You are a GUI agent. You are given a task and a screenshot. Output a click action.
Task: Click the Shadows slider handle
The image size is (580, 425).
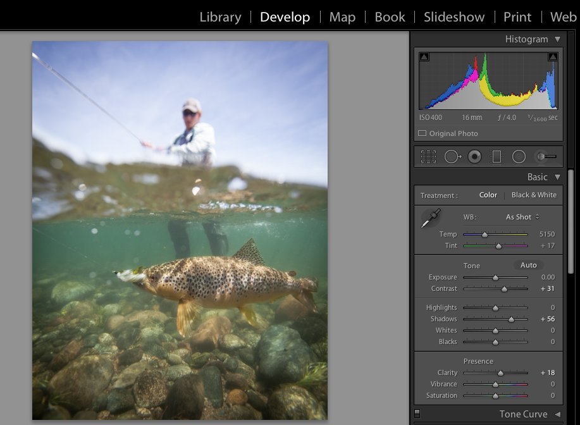pyautogui.click(x=511, y=319)
